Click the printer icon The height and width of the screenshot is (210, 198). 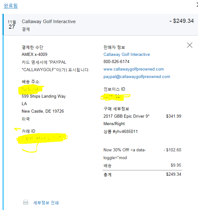pyautogui.click(x=25, y=203)
